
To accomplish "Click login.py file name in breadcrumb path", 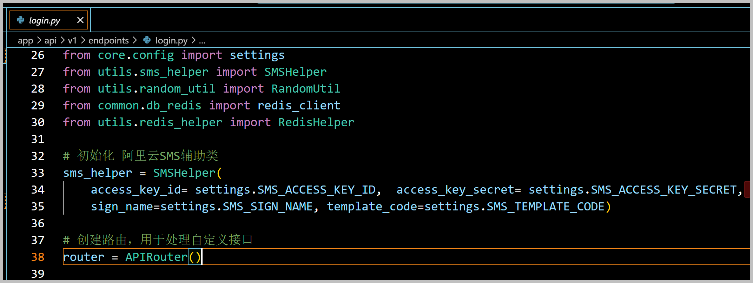I will 171,41.
